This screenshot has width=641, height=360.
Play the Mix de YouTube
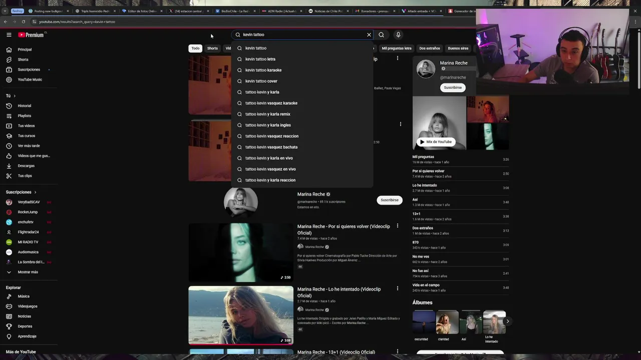click(x=435, y=142)
